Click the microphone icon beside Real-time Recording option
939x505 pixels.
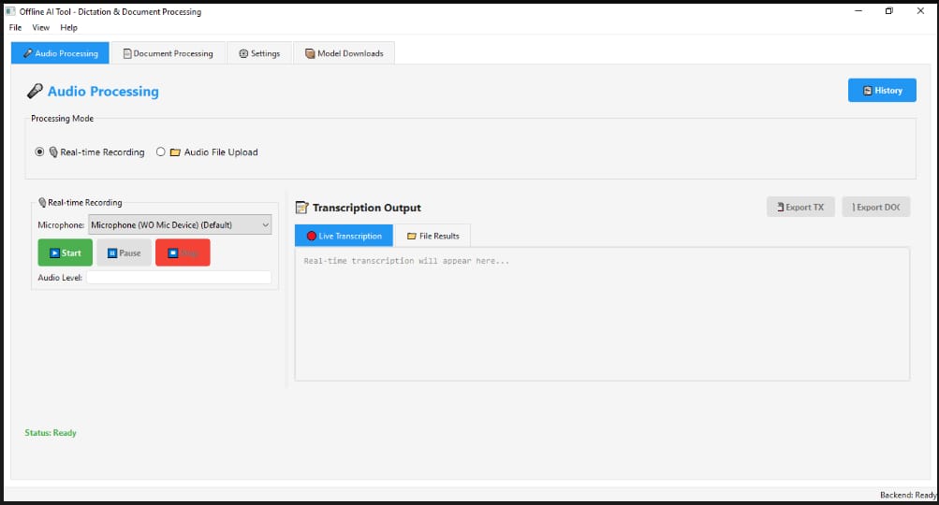[53, 152]
